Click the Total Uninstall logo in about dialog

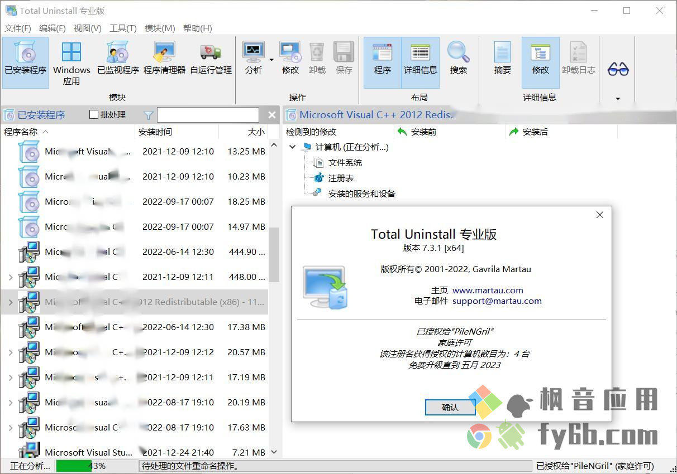pyautogui.click(x=326, y=287)
